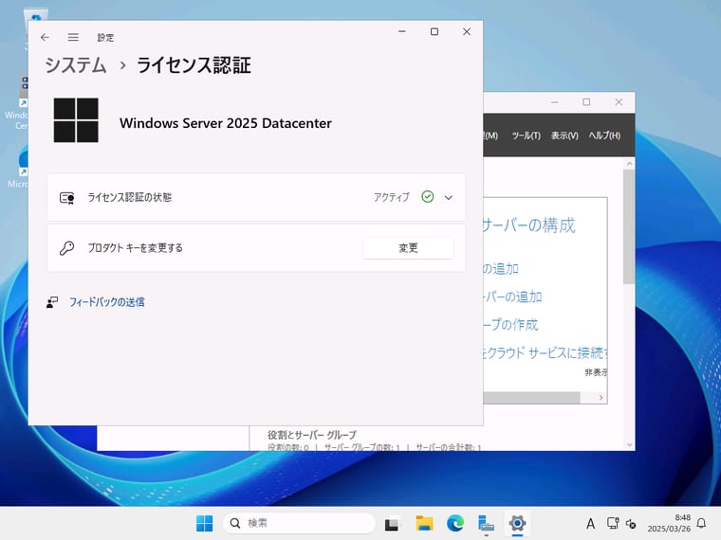Image resolution: width=721 pixels, height=540 pixels.
Task: Click the 非表示 link in Server Manager
Action: 596,372
